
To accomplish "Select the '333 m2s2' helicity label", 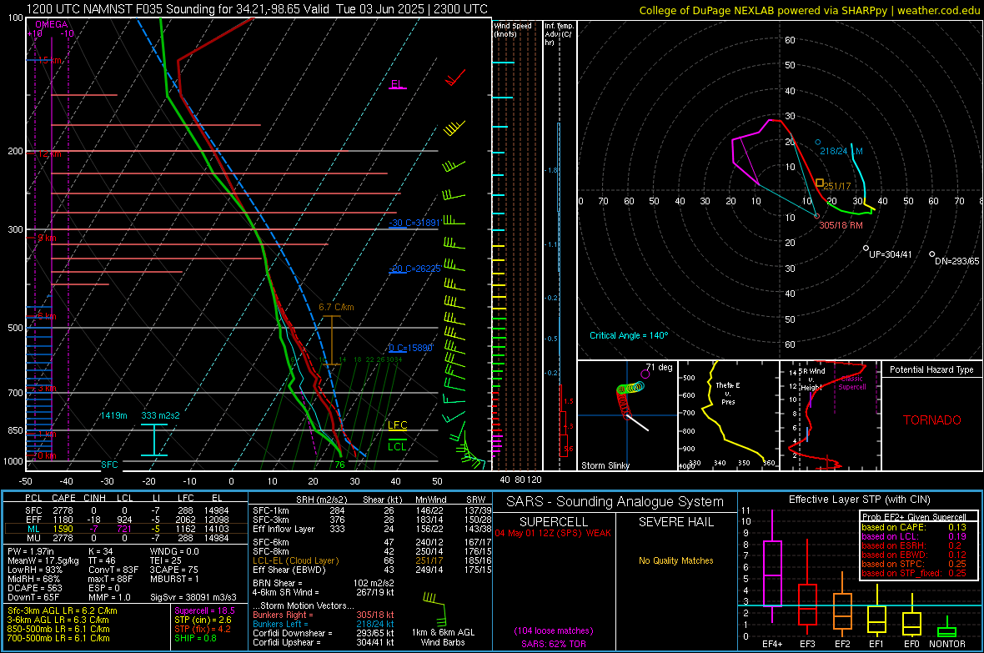I will tap(160, 415).
